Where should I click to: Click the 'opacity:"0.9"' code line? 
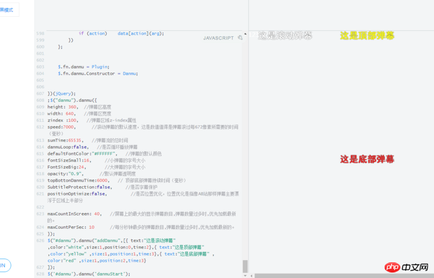click(91, 174)
